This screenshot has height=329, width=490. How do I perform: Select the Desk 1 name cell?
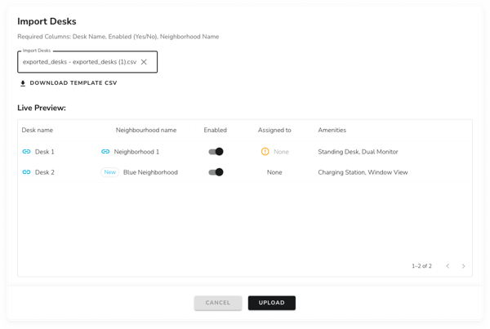[44, 152]
